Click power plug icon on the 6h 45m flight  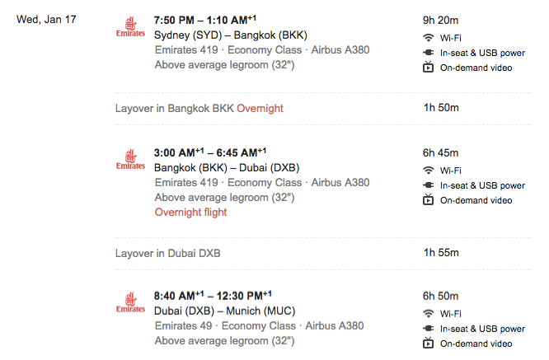pos(428,185)
